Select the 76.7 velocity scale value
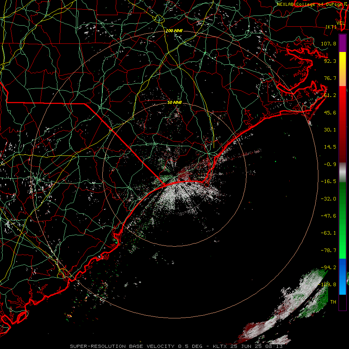This screenshot has width=349, height=349. click(x=330, y=78)
